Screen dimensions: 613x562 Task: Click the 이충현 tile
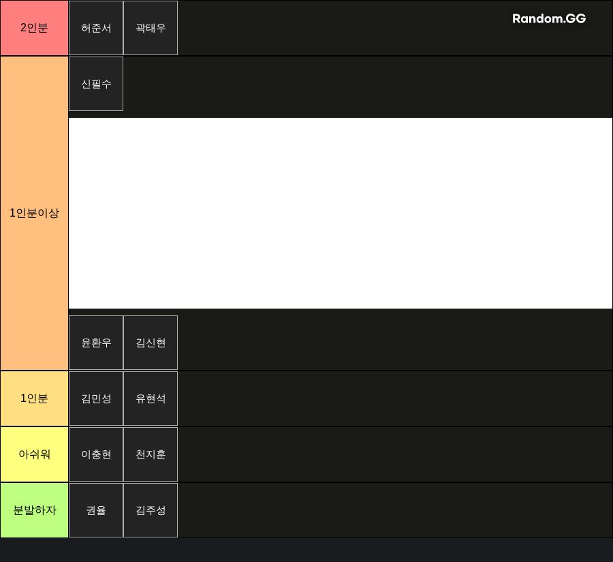coord(96,454)
